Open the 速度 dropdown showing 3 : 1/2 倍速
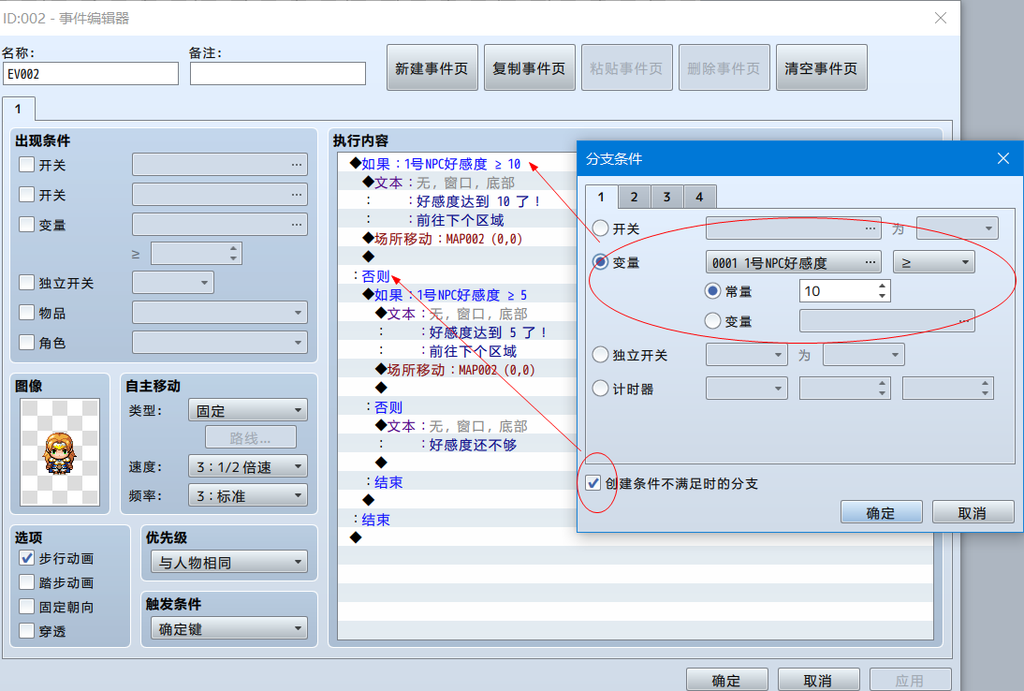This screenshot has height=691, width=1024. pyautogui.click(x=247, y=467)
